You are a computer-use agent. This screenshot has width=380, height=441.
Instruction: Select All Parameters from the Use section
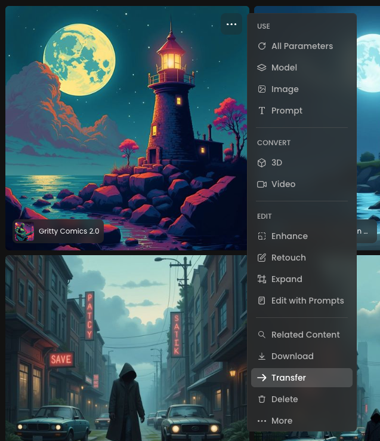pyautogui.click(x=301, y=46)
